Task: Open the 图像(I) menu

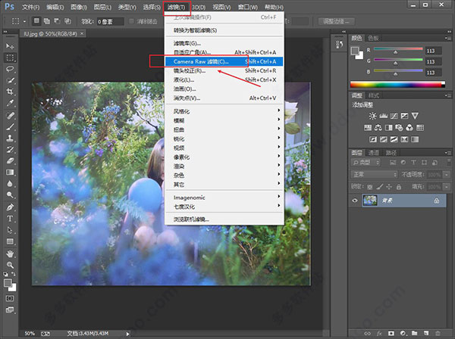Action: [79, 7]
